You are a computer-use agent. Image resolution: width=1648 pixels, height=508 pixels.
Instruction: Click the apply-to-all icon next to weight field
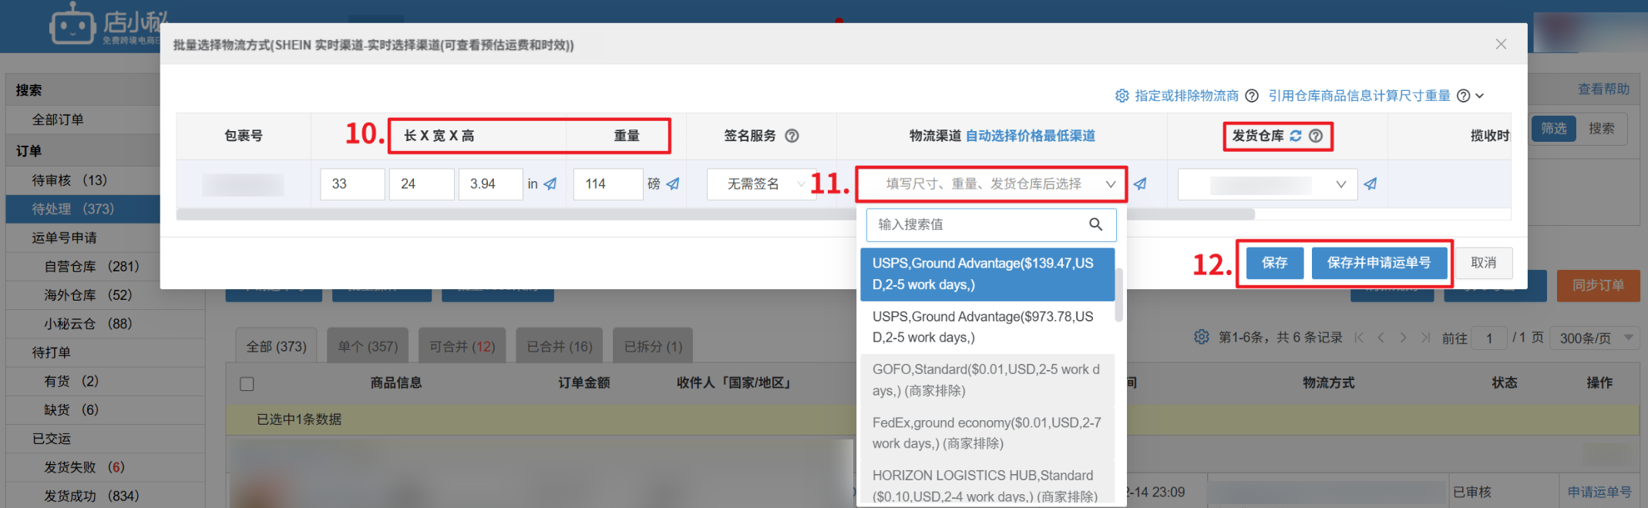pos(673,184)
